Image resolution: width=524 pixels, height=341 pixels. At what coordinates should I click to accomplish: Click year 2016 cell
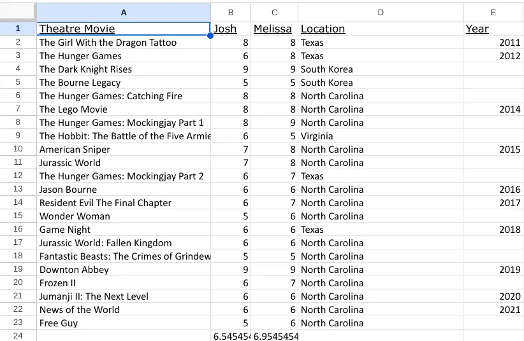(x=493, y=189)
